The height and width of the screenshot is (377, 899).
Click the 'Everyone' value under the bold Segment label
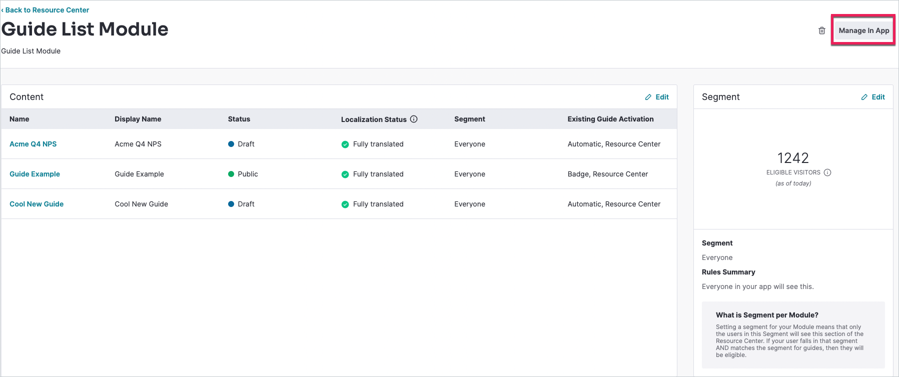tap(717, 257)
